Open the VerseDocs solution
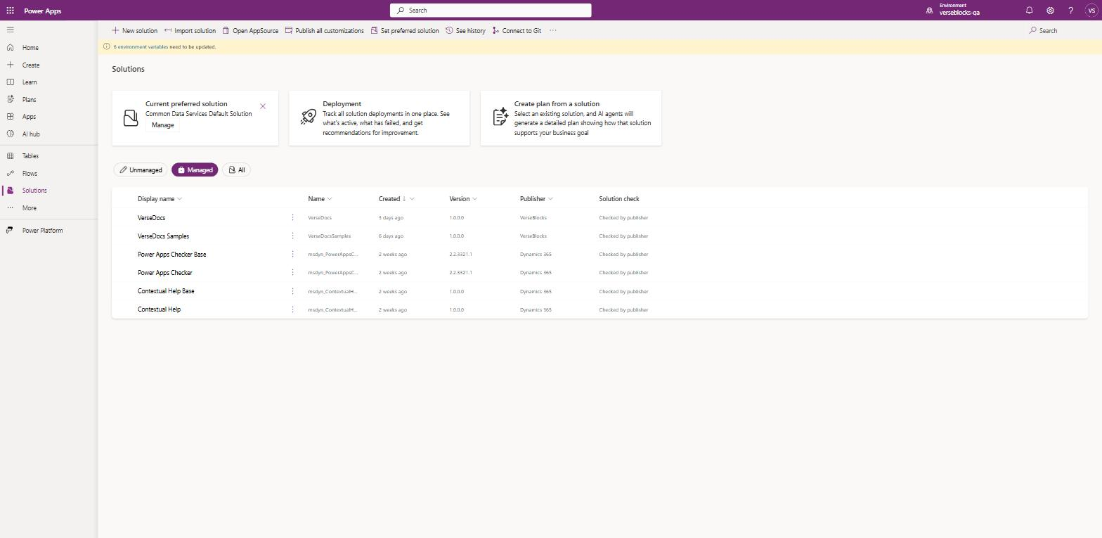The width and height of the screenshot is (1102, 538). 151,218
